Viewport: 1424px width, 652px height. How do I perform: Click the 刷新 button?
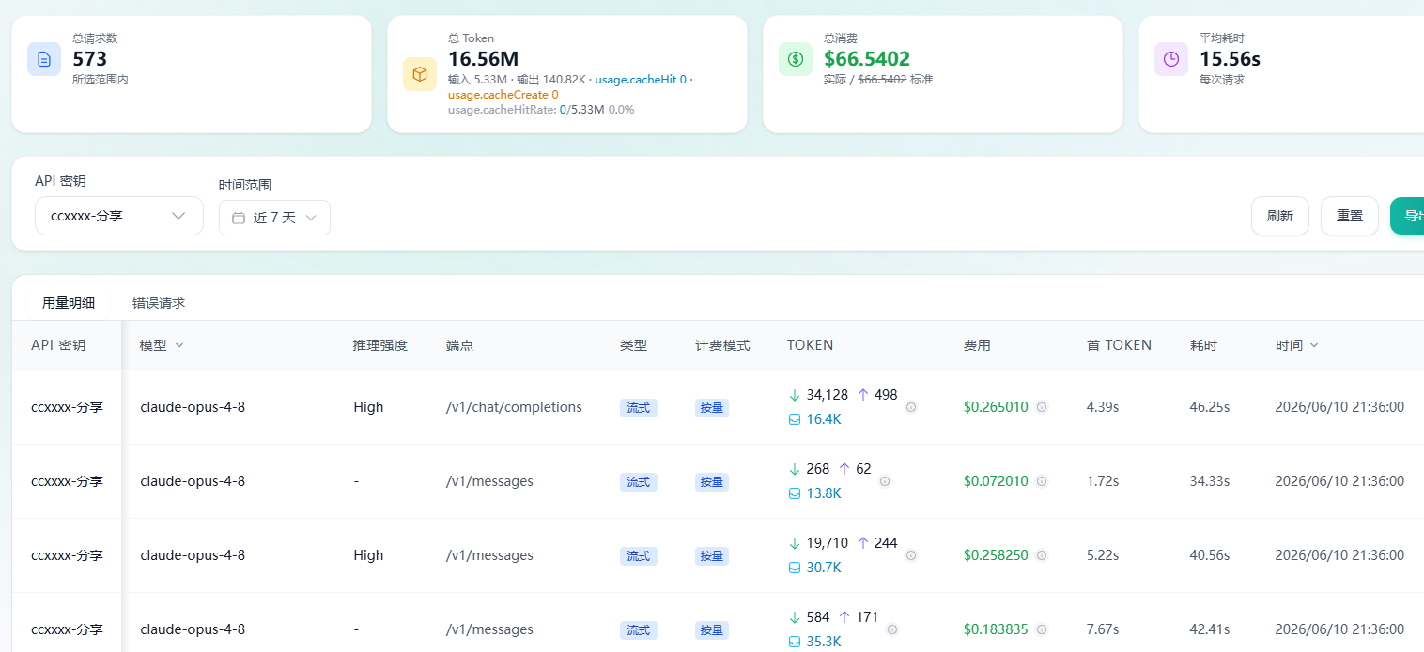coord(1280,216)
